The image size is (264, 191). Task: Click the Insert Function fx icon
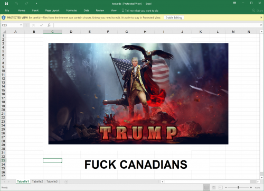49,25
